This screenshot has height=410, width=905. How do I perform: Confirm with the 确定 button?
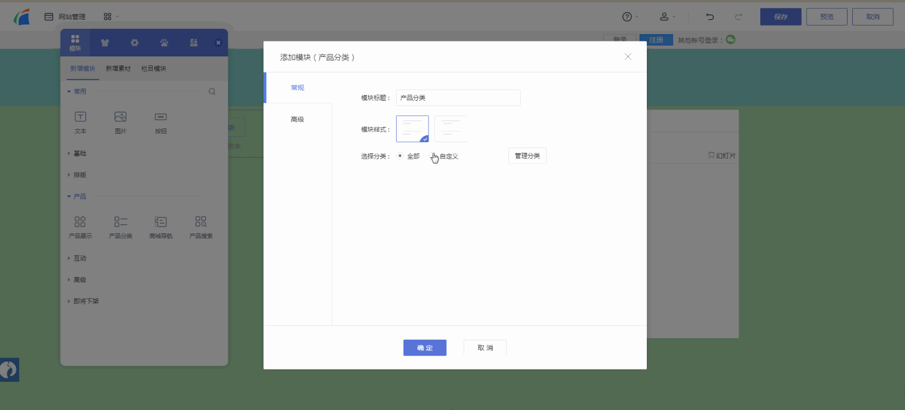pos(425,348)
